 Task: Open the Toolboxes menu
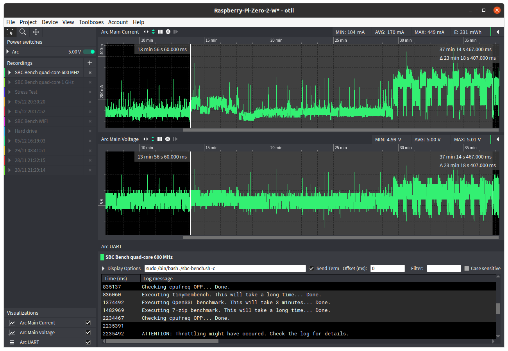pos(91,22)
